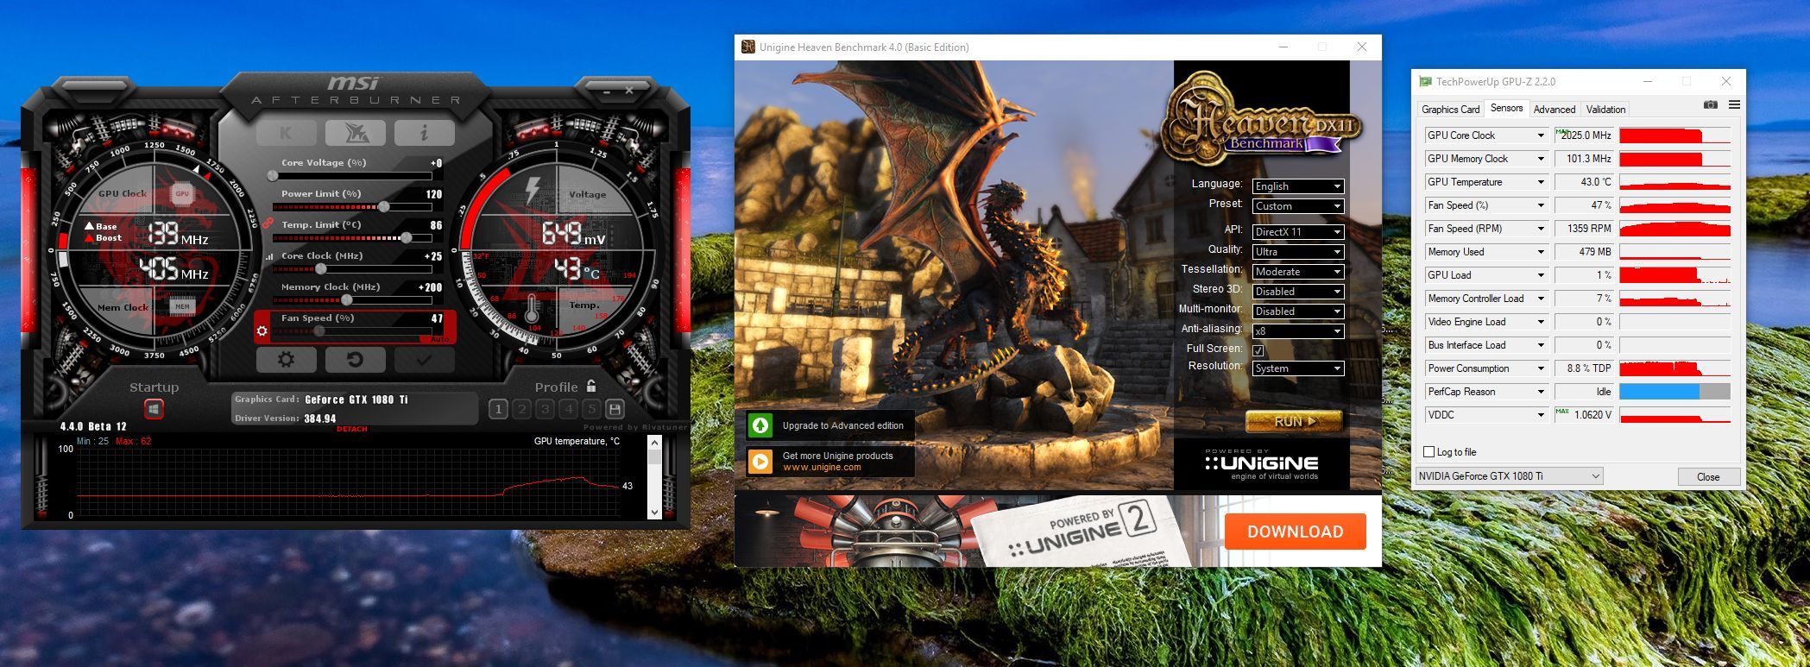This screenshot has height=667, width=1810.
Task: Click Afterburner reset arrow button
Action: [x=355, y=360]
